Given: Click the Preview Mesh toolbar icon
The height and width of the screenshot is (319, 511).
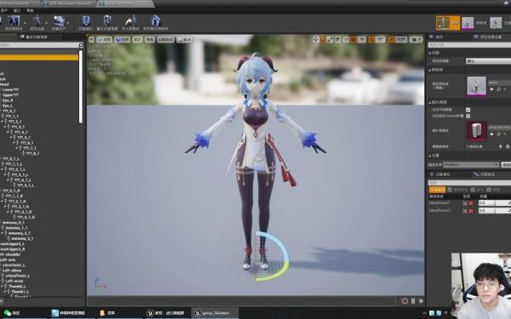Looking at the screenshot, I should (x=14, y=21).
